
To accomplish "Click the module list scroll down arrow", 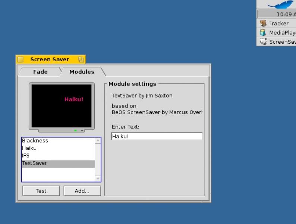I will 98,178.
